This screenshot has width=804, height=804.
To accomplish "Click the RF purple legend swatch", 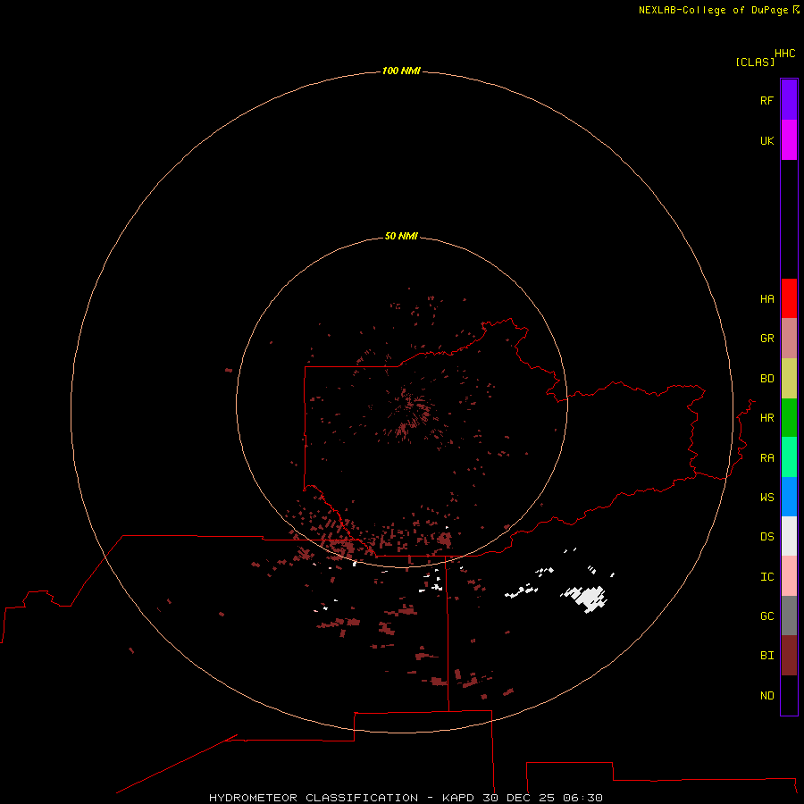I will tap(789, 100).
